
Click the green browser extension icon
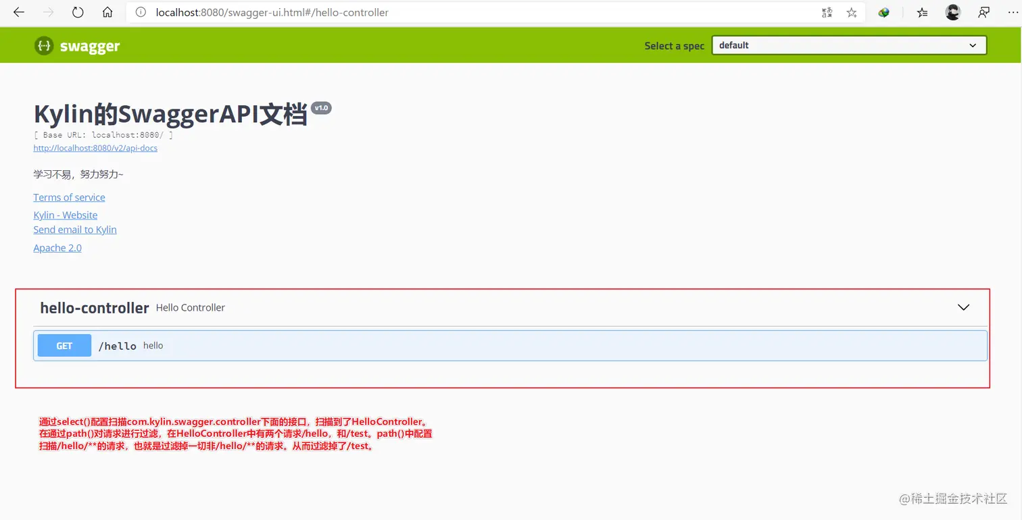tap(884, 12)
